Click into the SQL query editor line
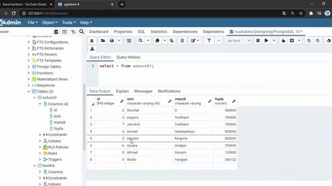This screenshot has width=332, height=186. (x=127, y=66)
